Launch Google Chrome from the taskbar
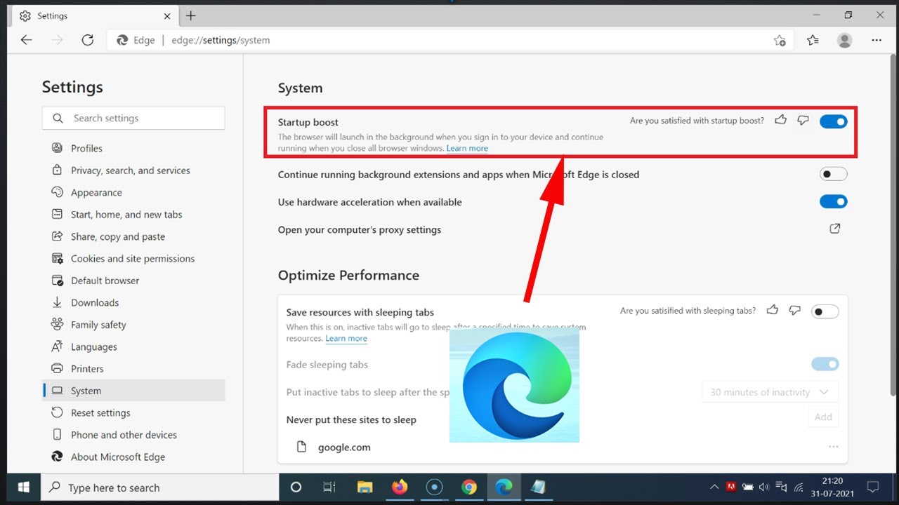Image resolution: width=899 pixels, height=505 pixels. [469, 487]
